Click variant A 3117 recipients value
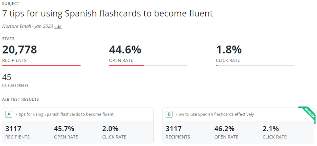 click(x=13, y=129)
